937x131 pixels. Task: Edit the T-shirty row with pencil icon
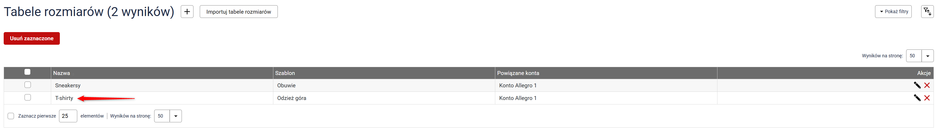click(x=917, y=98)
